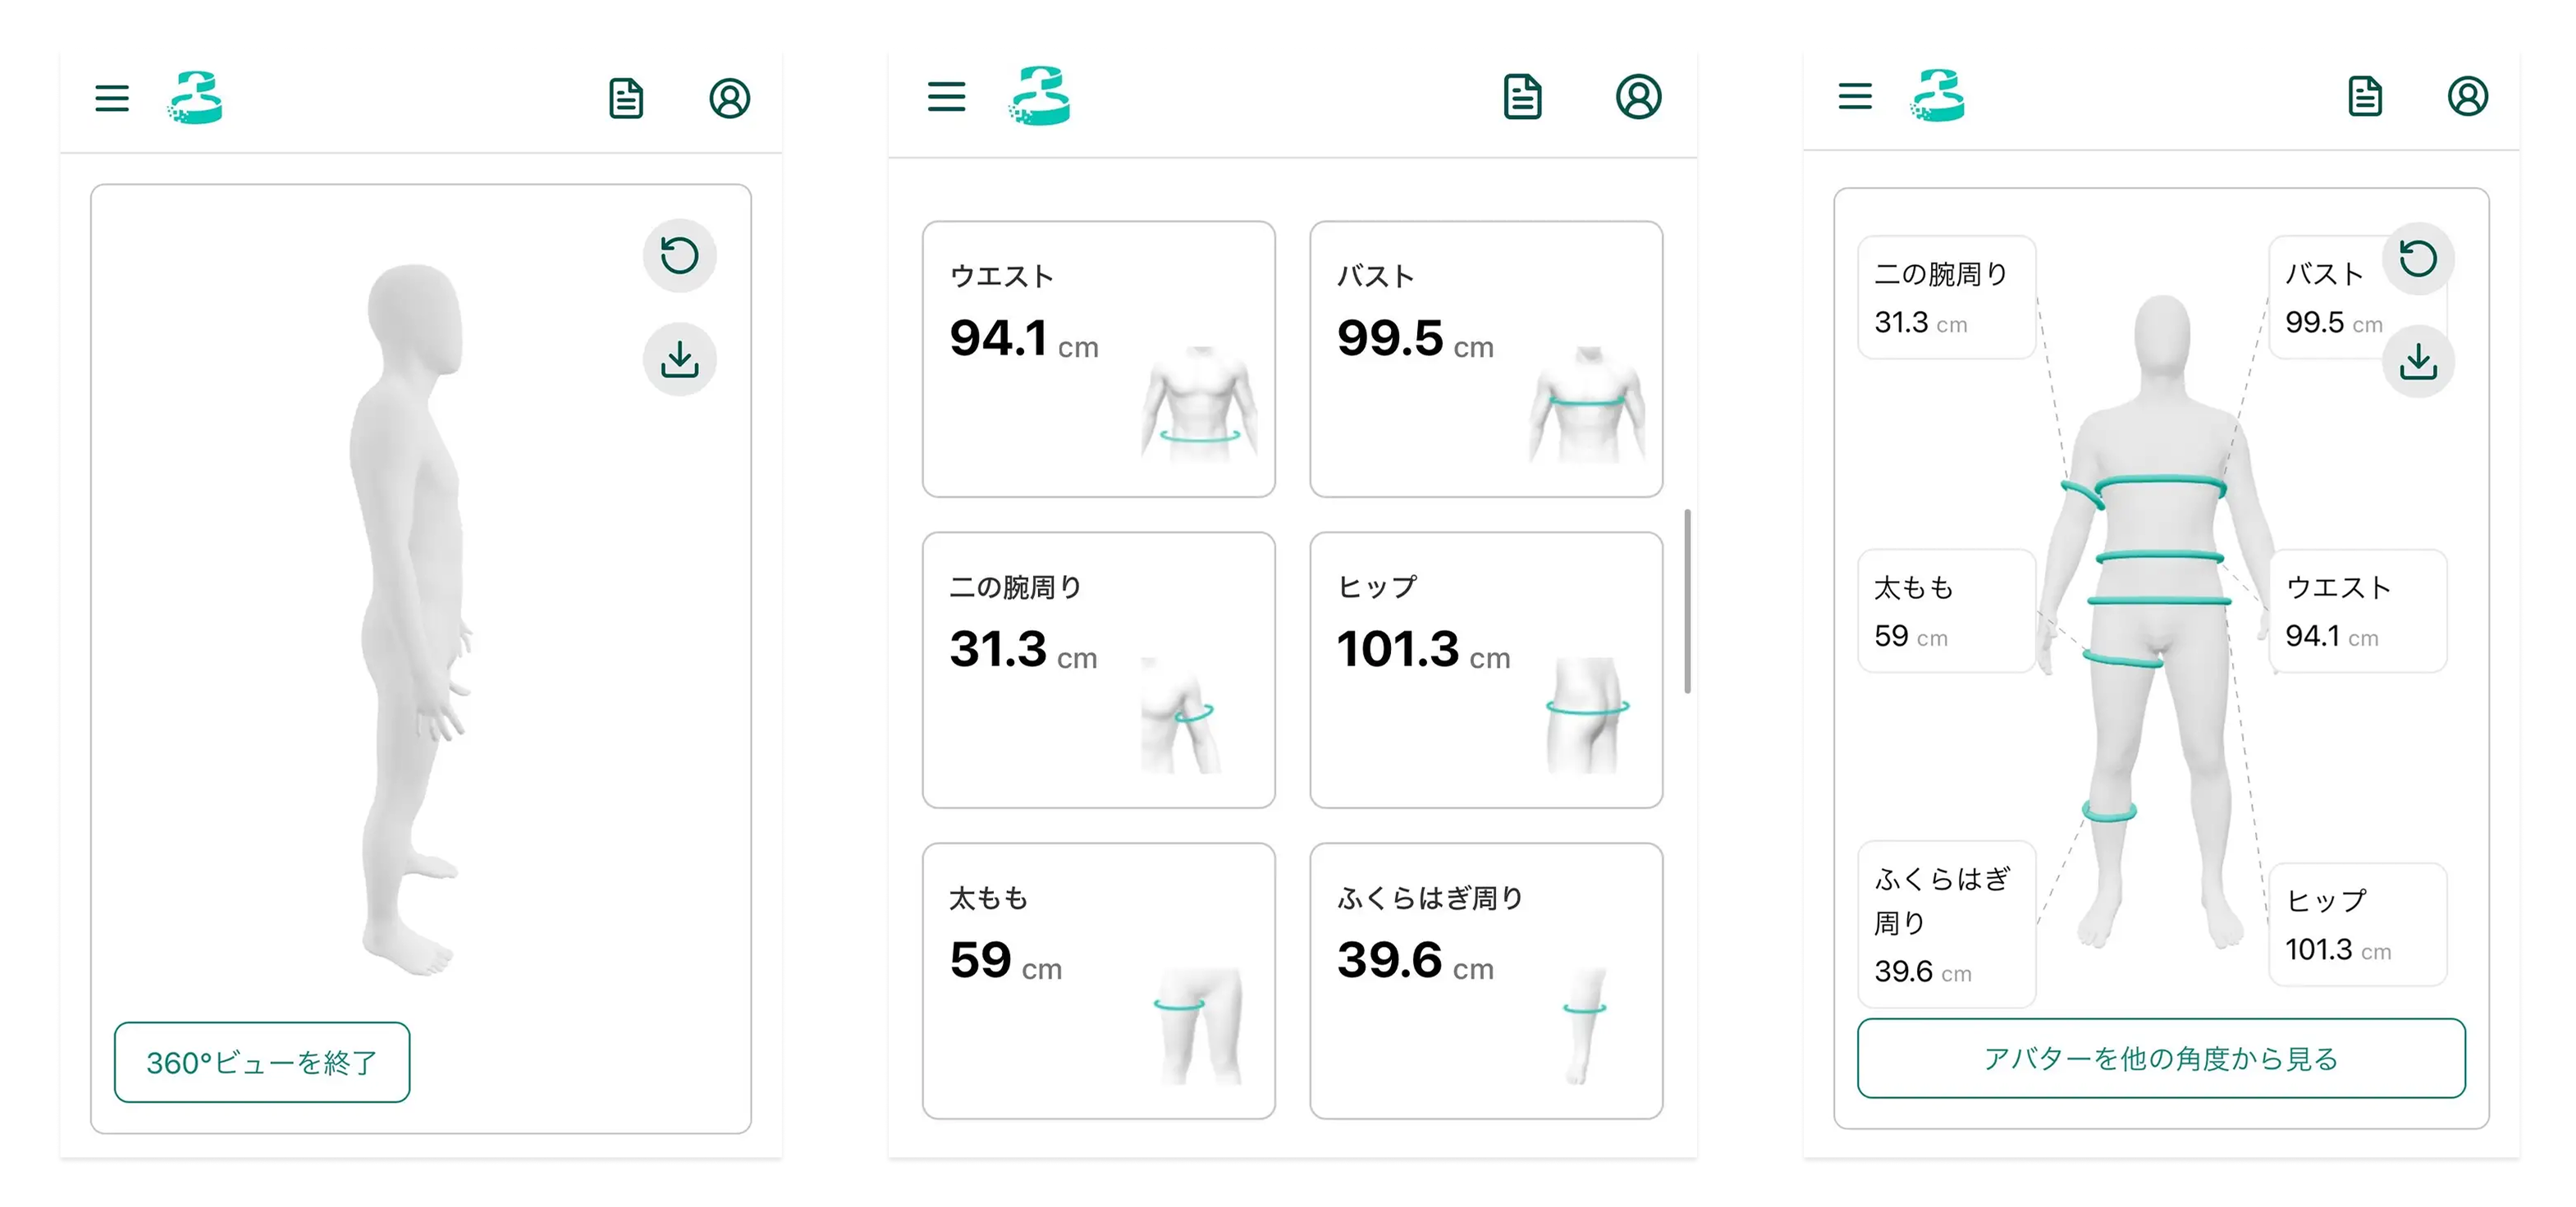Tap the app logo in the measurement cards screen
Image resolution: width=2576 pixels, height=1207 pixels.
[1040, 96]
